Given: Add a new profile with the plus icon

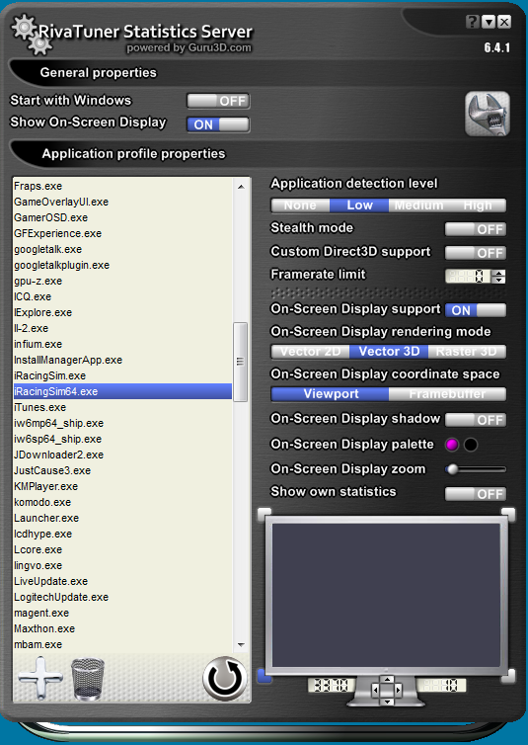Looking at the screenshot, I should (40, 678).
